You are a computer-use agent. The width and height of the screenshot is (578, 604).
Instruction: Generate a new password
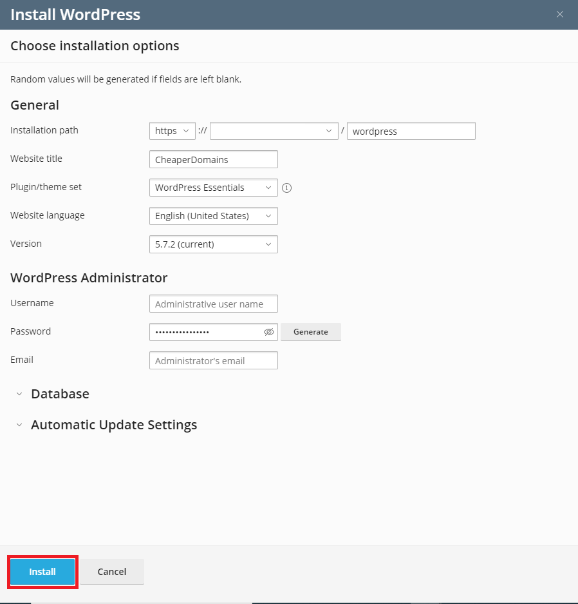click(x=311, y=332)
